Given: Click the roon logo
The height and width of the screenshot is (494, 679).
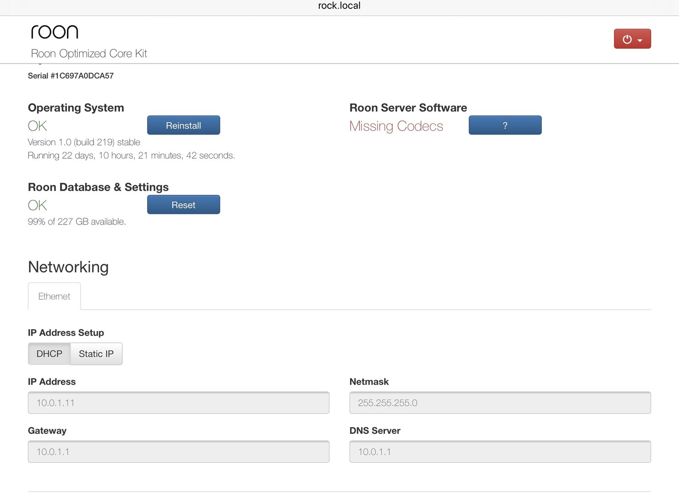Looking at the screenshot, I should click(x=55, y=32).
